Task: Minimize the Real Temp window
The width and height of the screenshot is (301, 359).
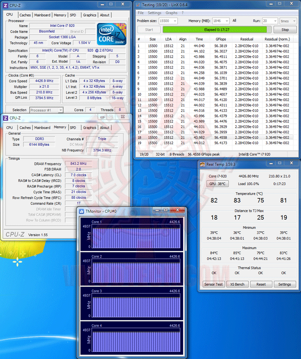Action: point(271,163)
